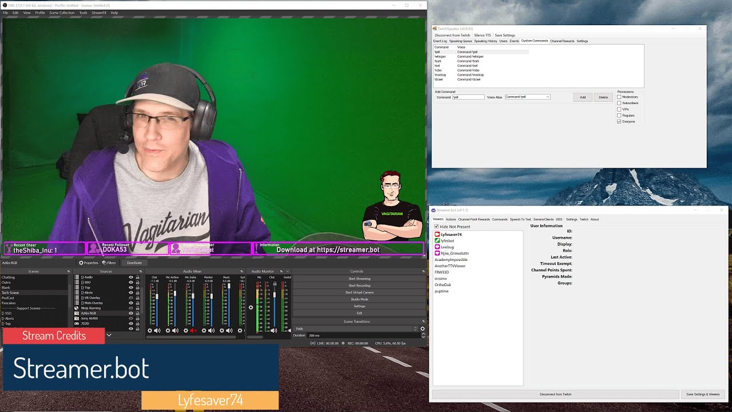Click Disconnect from Twitch in Streamer.bot

click(x=555, y=394)
